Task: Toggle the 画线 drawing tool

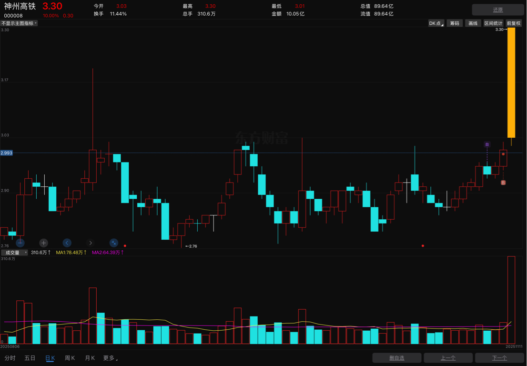Action: 473,23
